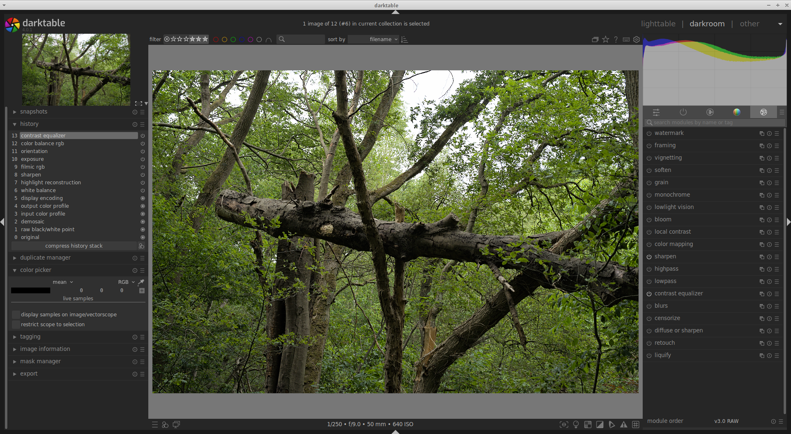Click the search modules input field
The height and width of the screenshot is (434, 791).
(714, 123)
